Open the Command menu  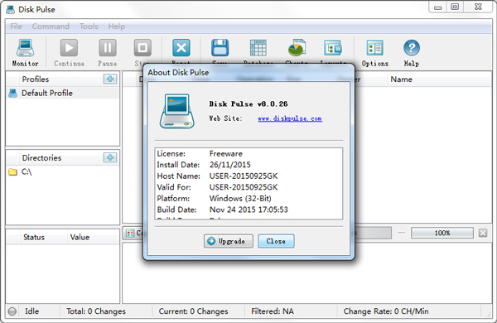click(51, 27)
